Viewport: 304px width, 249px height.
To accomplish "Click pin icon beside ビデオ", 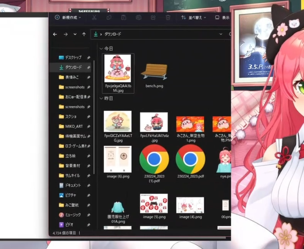I will [89, 225].
